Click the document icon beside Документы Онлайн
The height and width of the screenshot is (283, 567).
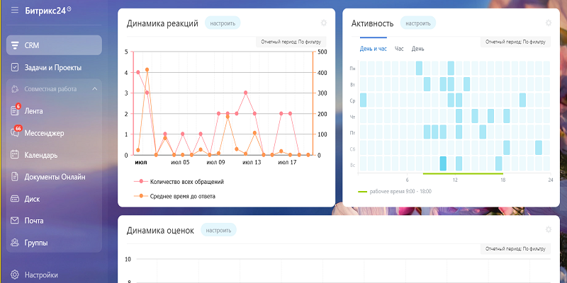pos(15,176)
